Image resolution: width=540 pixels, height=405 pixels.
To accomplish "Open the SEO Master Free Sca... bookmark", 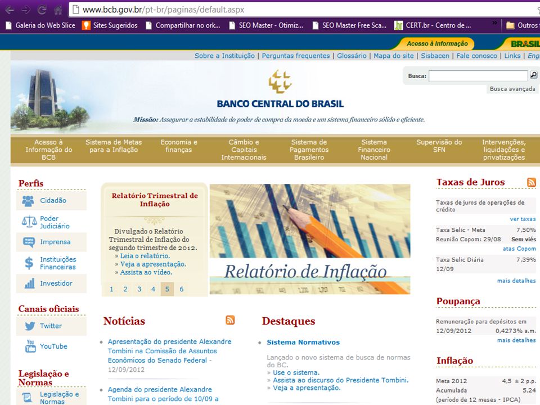I will pos(349,25).
